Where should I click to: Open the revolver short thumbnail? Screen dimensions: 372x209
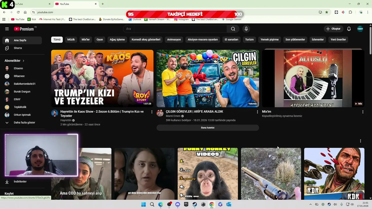[x=271, y=174]
